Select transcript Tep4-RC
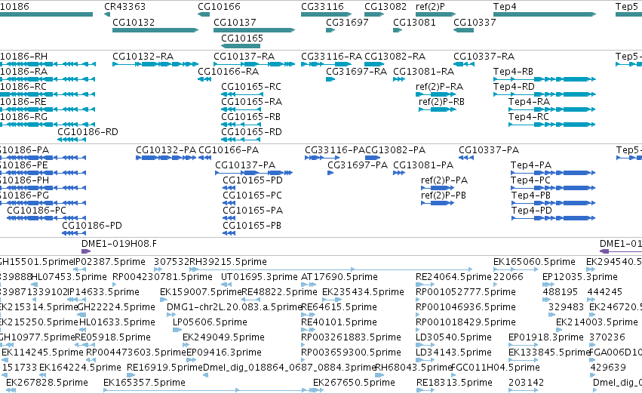 [x=529, y=117]
